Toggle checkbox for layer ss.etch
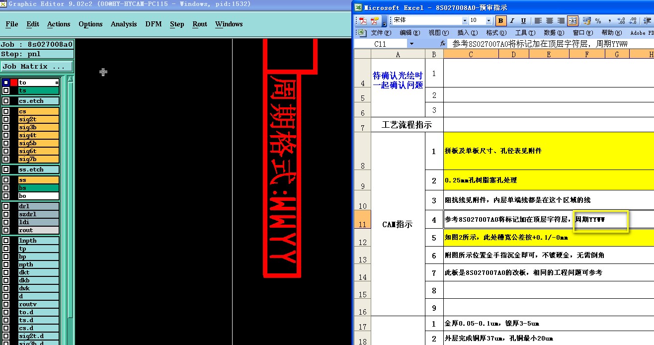The image size is (654, 345). 6,170
